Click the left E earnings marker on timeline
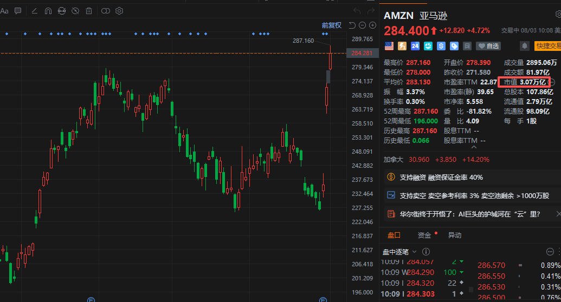 coord(91,299)
